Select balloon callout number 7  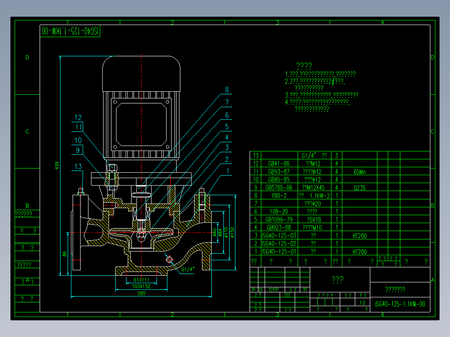[227, 101]
